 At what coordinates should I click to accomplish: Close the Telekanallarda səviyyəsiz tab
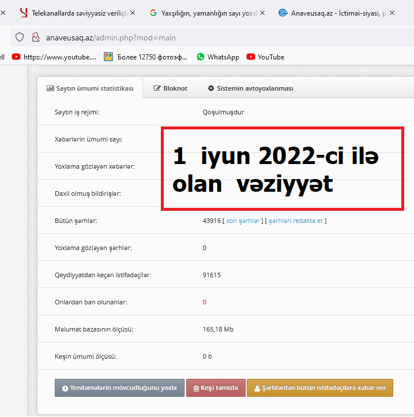134,12
